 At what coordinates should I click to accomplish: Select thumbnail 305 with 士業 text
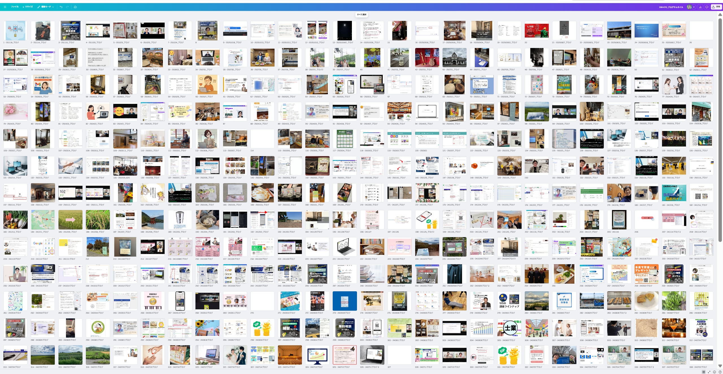pyautogui.click(x=509, y=328)
